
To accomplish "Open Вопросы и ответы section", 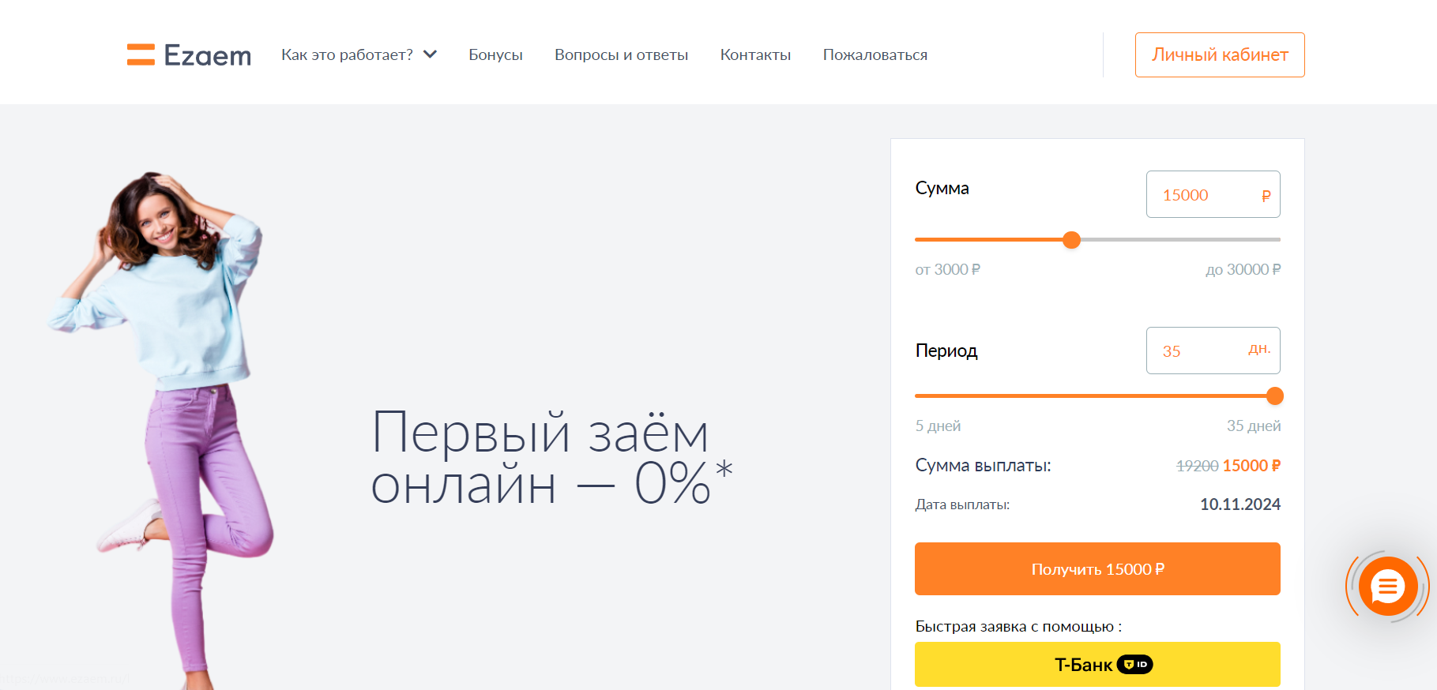I will tap(621, 54).
